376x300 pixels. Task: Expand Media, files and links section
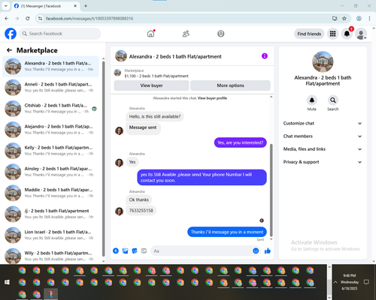pos(323,149)
